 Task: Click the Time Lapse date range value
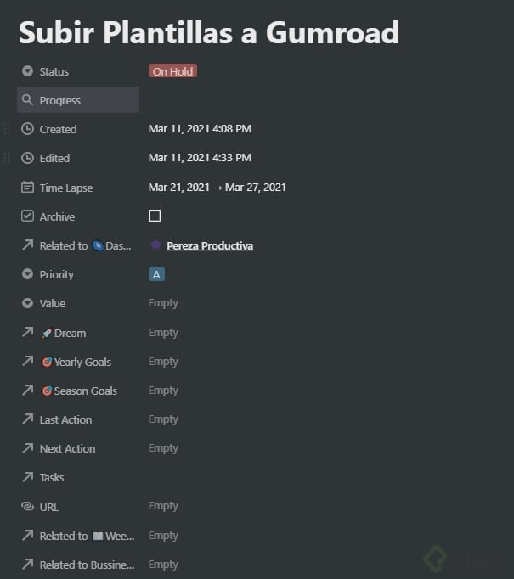[217, 187]
